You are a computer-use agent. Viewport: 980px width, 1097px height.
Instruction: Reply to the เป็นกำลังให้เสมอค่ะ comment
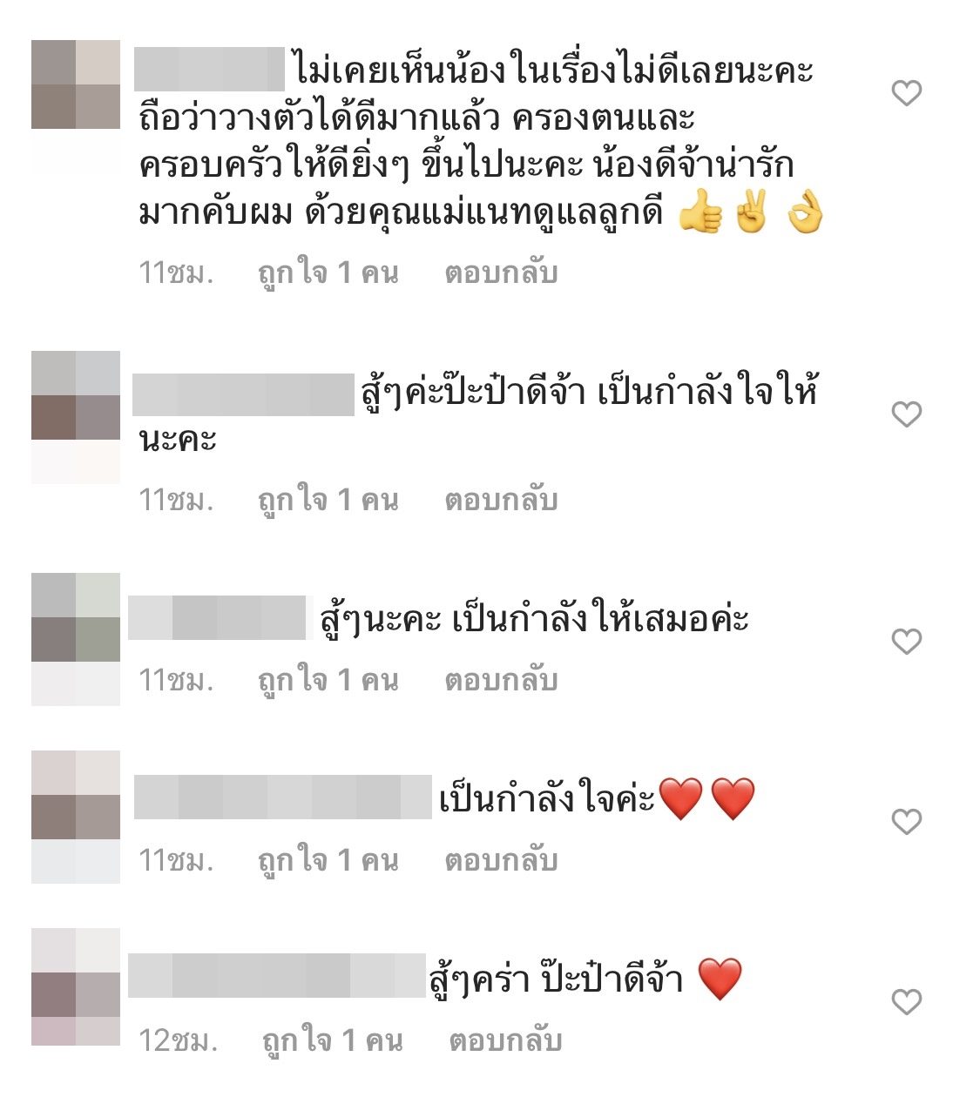(x=501, y=680)
